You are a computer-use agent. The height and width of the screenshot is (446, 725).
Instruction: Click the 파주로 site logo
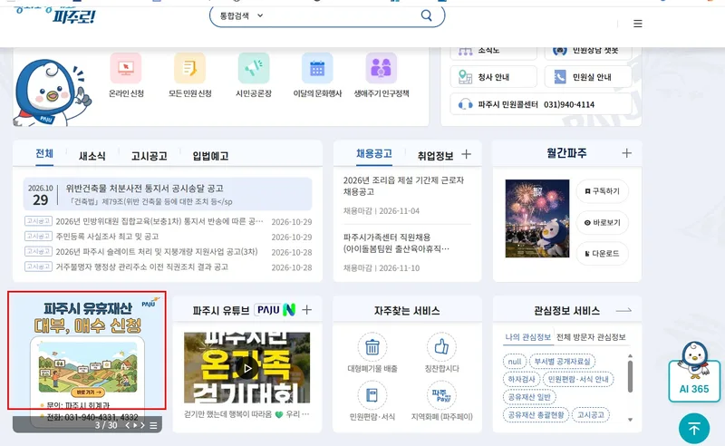point(55,15)
